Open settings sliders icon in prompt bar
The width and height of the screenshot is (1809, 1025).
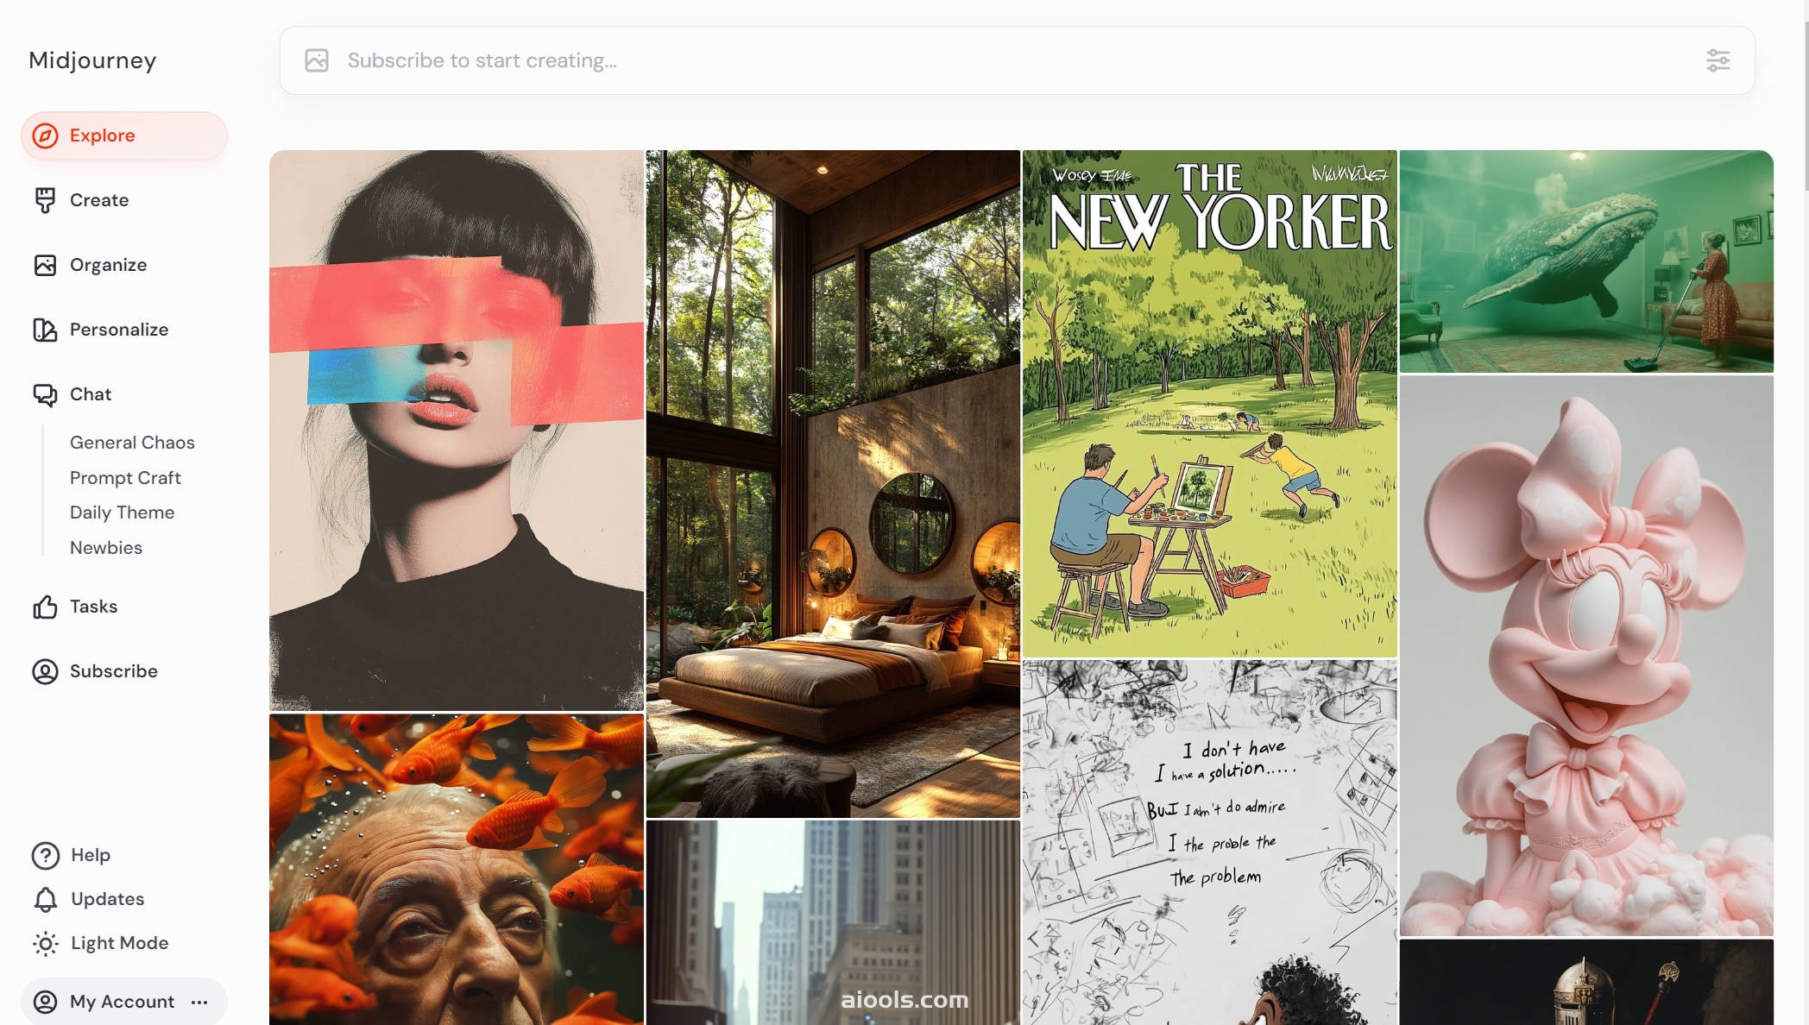(1718, 60)
